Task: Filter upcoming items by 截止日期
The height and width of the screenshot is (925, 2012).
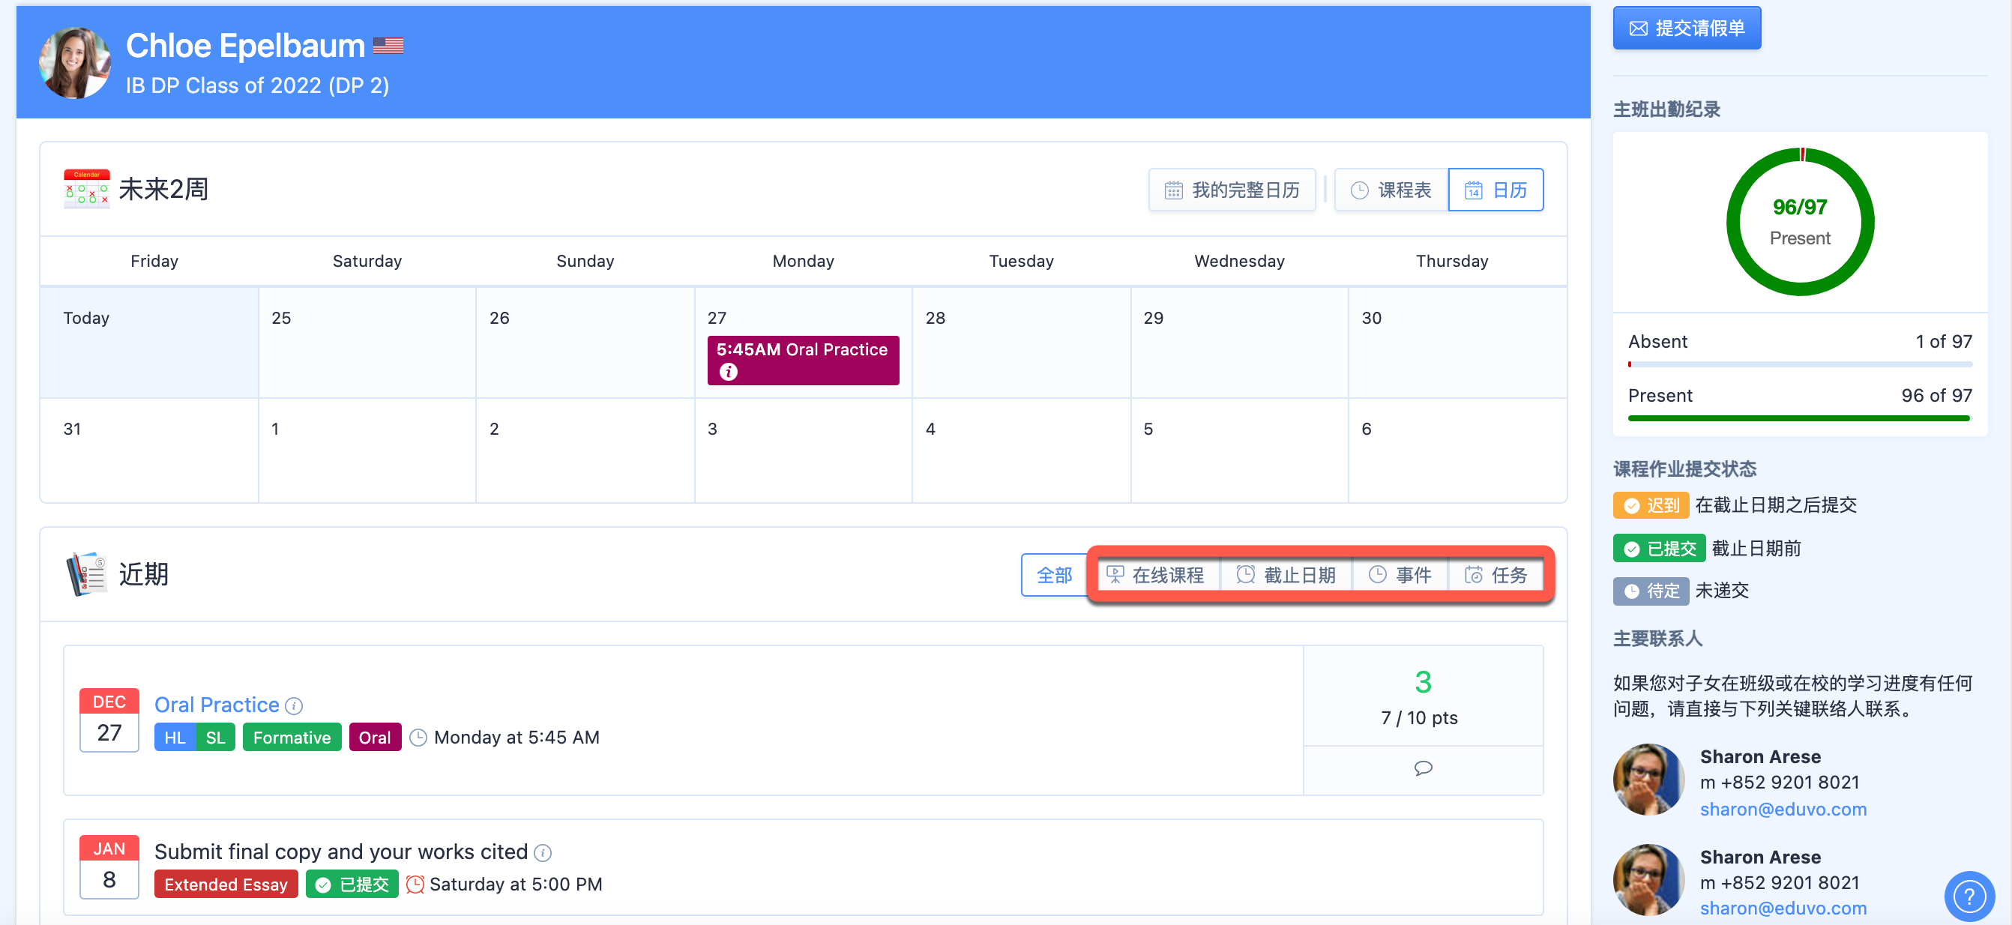Action: coord(1286,575)
